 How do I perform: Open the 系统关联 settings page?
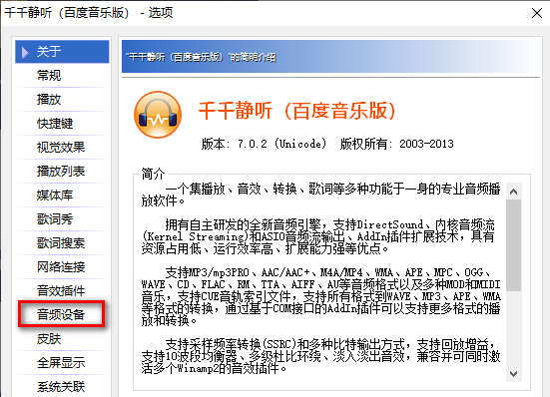62,386
